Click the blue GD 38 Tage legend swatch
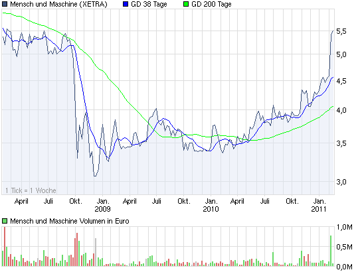Image resolution: width=362 pixels, height=272 pixels. tap(126, 4)
